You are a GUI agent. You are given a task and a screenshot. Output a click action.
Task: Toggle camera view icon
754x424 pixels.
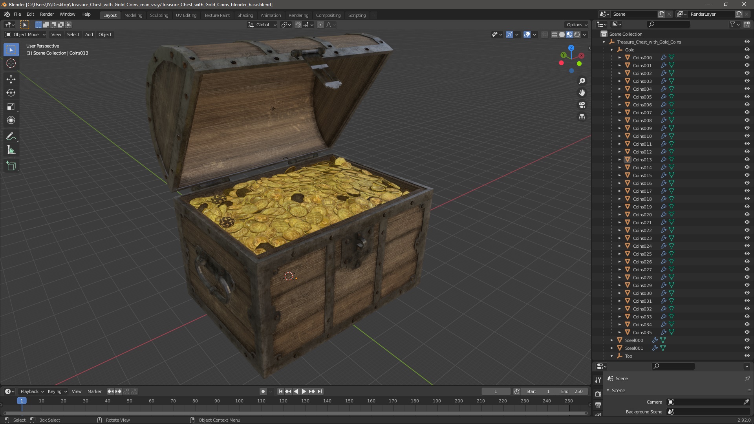[582, 105]
